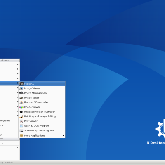Viewport: 165px width, 165px height.
Task: Select the highlighted category row in main menu
Action: [x=9, y=83]
